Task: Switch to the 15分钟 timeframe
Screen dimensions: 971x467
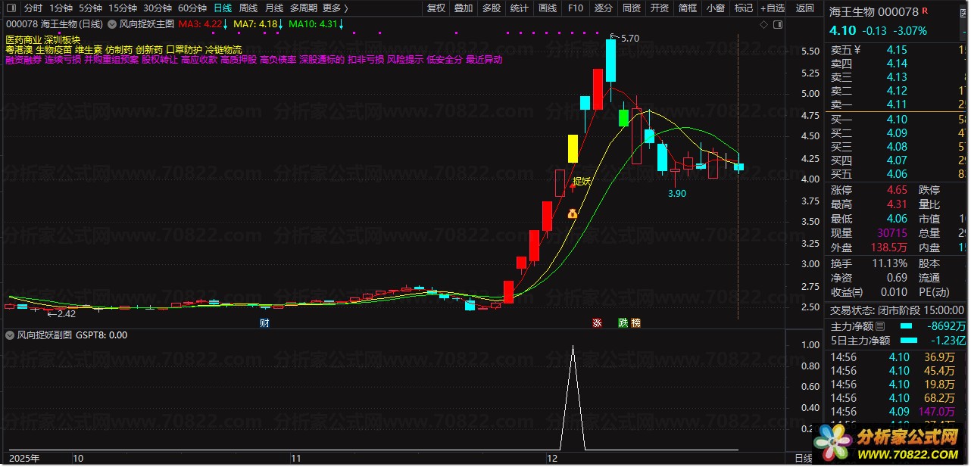Action: (123, 8)
